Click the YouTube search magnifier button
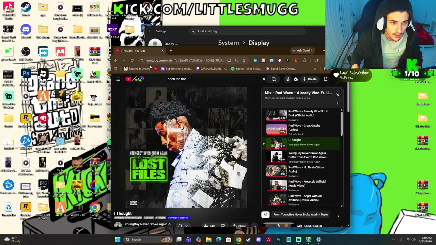The height and width of the screenshot is (245, 436). click(274, 79)
